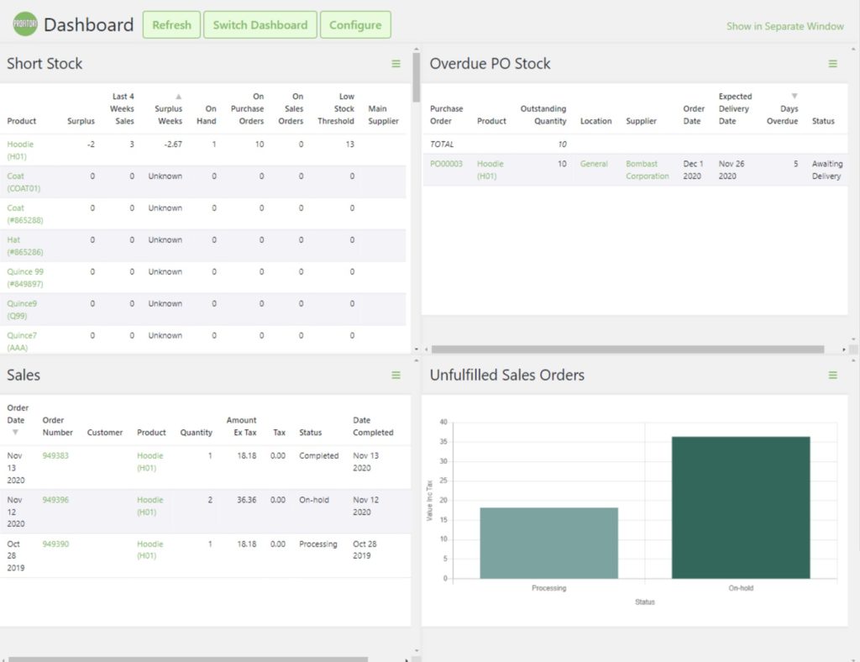Image resolution: width=860 pixels, height=662 pixels.
Task: Open the Overdue PO Stock widget menu icon
Action: pyautogui.click(x=832, y=64)
